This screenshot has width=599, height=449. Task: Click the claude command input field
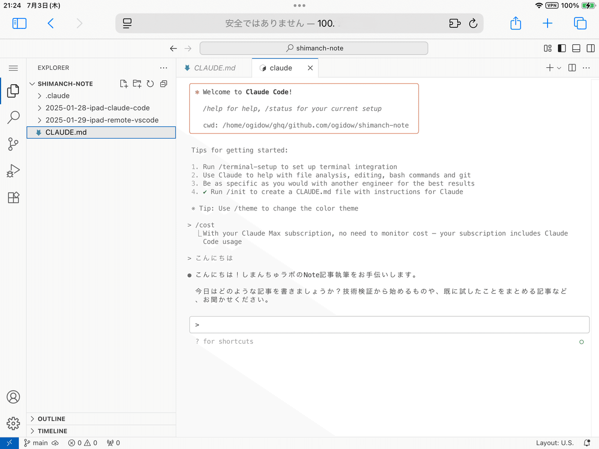coord(389,324)
